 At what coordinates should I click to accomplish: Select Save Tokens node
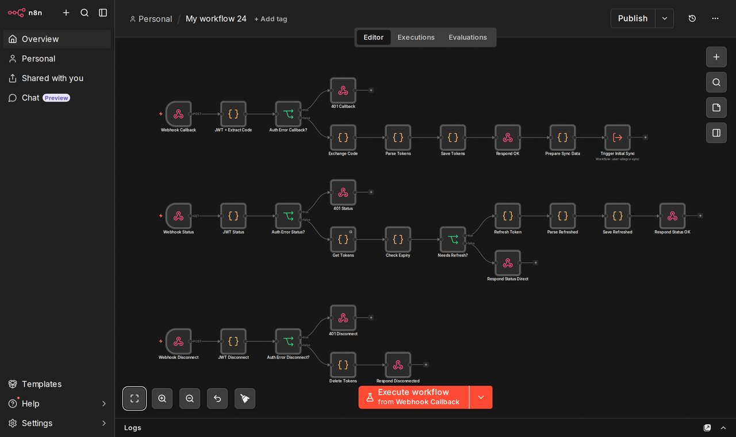tap(453, 137)
